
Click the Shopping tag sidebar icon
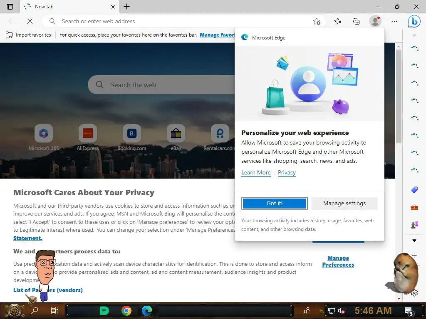(414, 189)
